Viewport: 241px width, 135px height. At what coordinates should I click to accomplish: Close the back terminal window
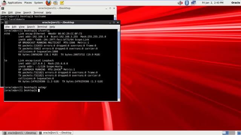click(x=114, y=8)
